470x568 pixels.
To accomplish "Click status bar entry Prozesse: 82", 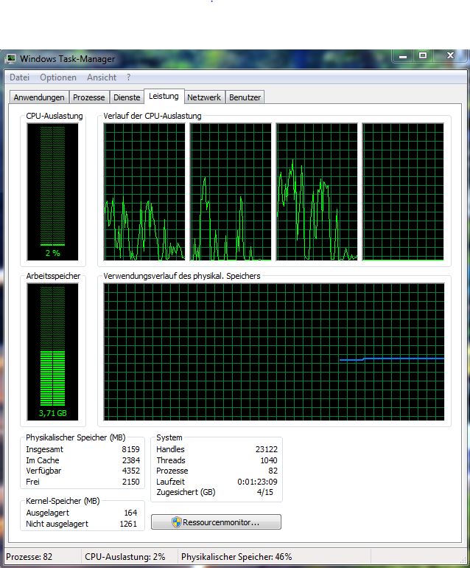I will (x=29, y=557).
